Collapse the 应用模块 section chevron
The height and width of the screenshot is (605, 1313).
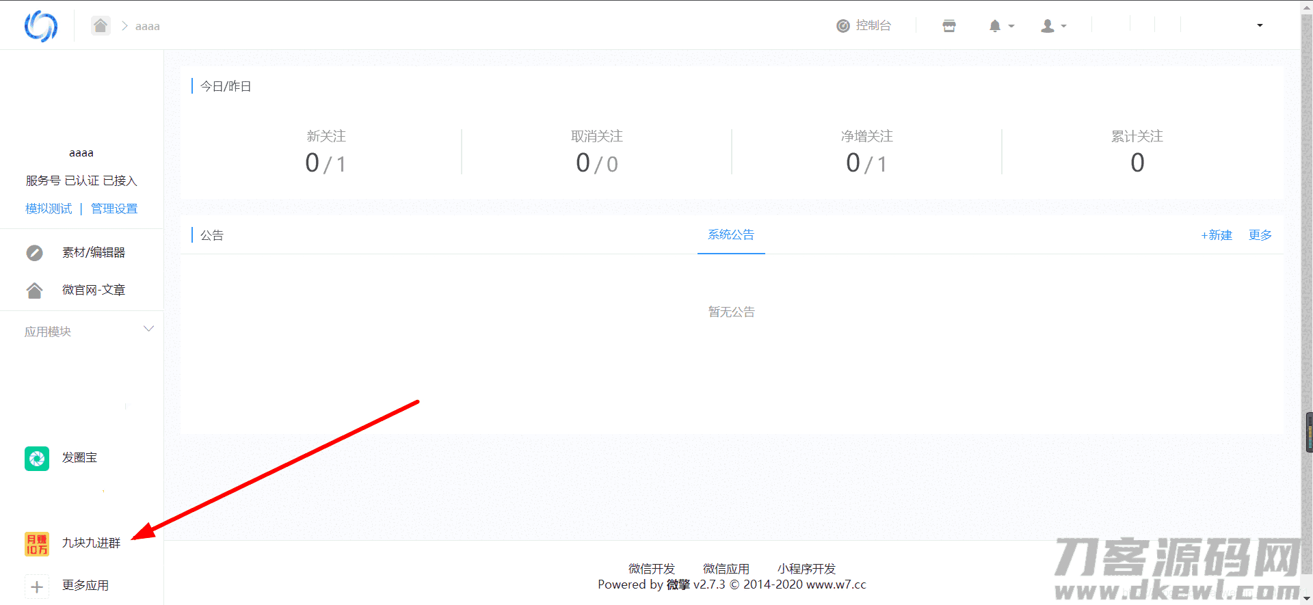[148, 329]
